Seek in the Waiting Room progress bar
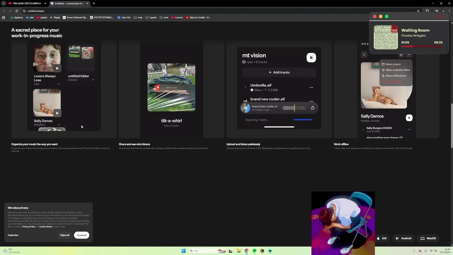 coord(422,46)
